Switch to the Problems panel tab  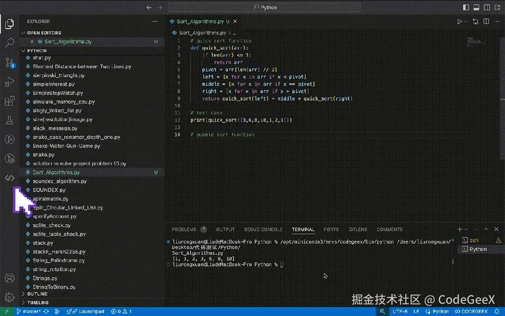184,230
